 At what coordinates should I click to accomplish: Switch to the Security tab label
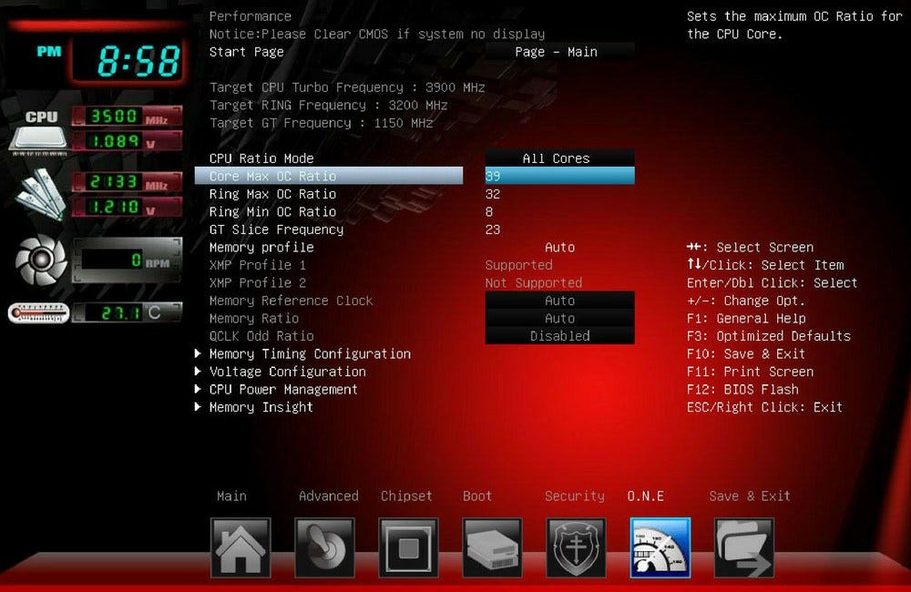click(x=574, y=496)
